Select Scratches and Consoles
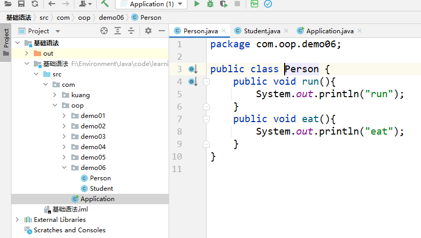This screenshot has width=421, height=238. click(x=65, y=230)
